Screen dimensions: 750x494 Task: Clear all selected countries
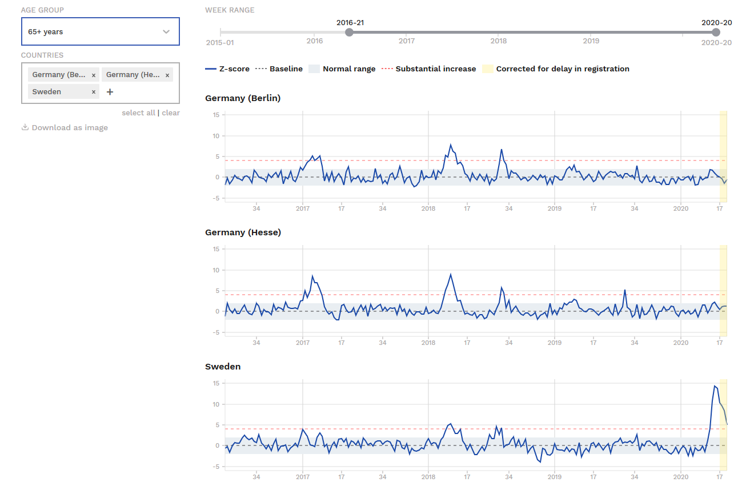coord(171,113)
